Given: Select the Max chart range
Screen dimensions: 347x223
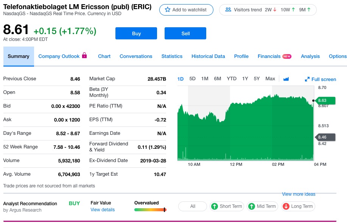Looking at the screenshot, I should [x=270, y=79].
